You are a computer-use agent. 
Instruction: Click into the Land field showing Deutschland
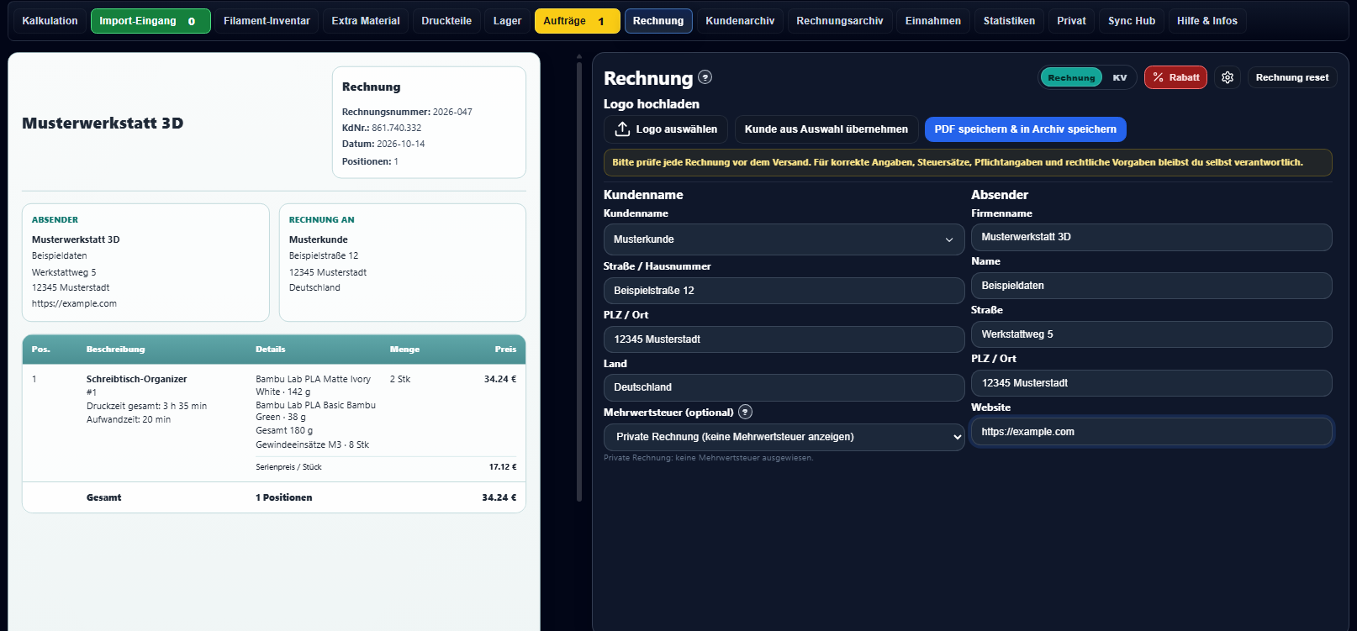(x=784, y=387)
